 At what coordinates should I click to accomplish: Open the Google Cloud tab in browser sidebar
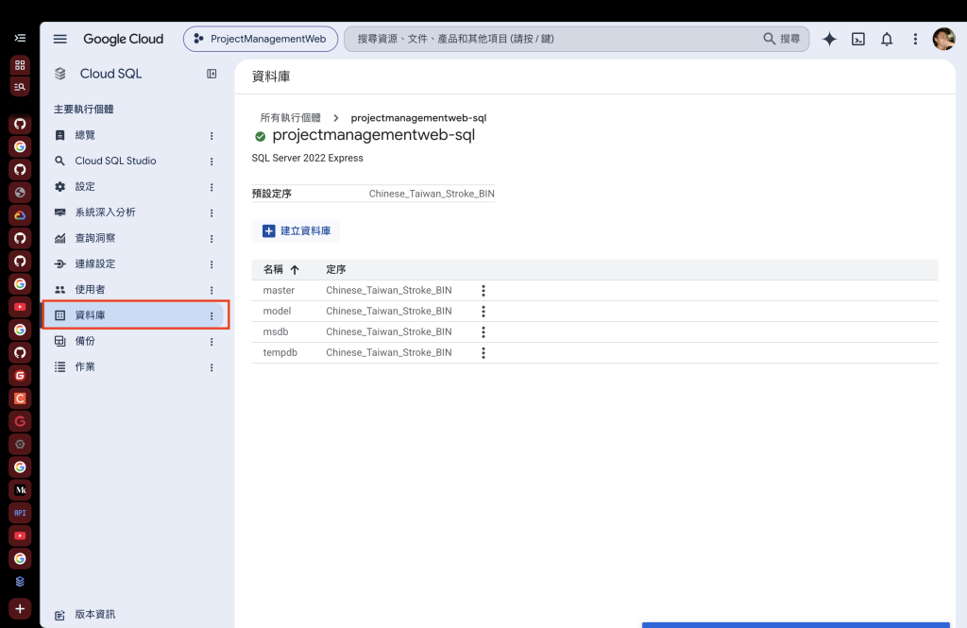[20, 215]
